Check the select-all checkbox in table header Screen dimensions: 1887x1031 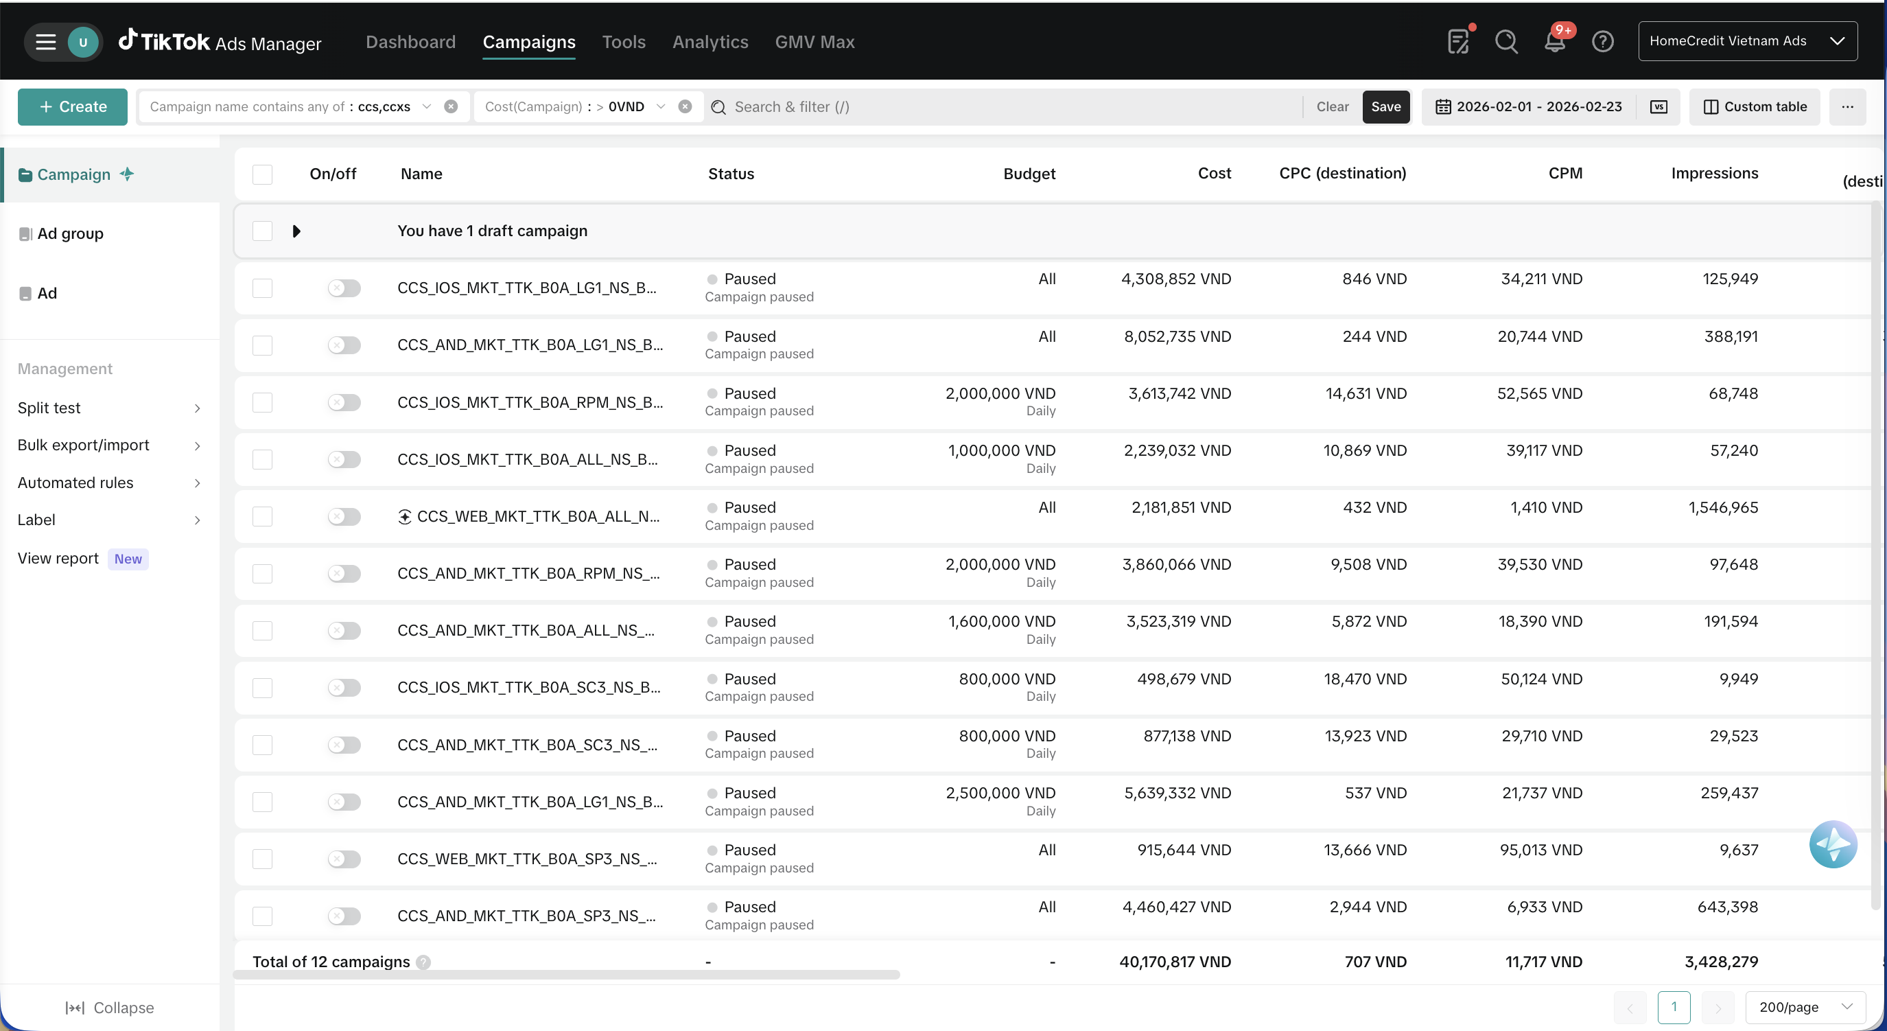262,174
